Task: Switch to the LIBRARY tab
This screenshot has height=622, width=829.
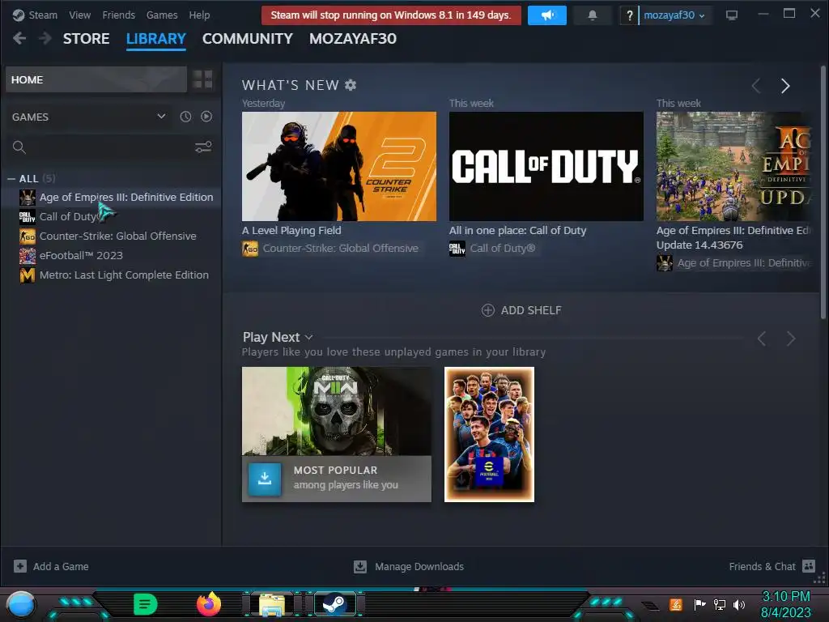Action: point(156,39)
